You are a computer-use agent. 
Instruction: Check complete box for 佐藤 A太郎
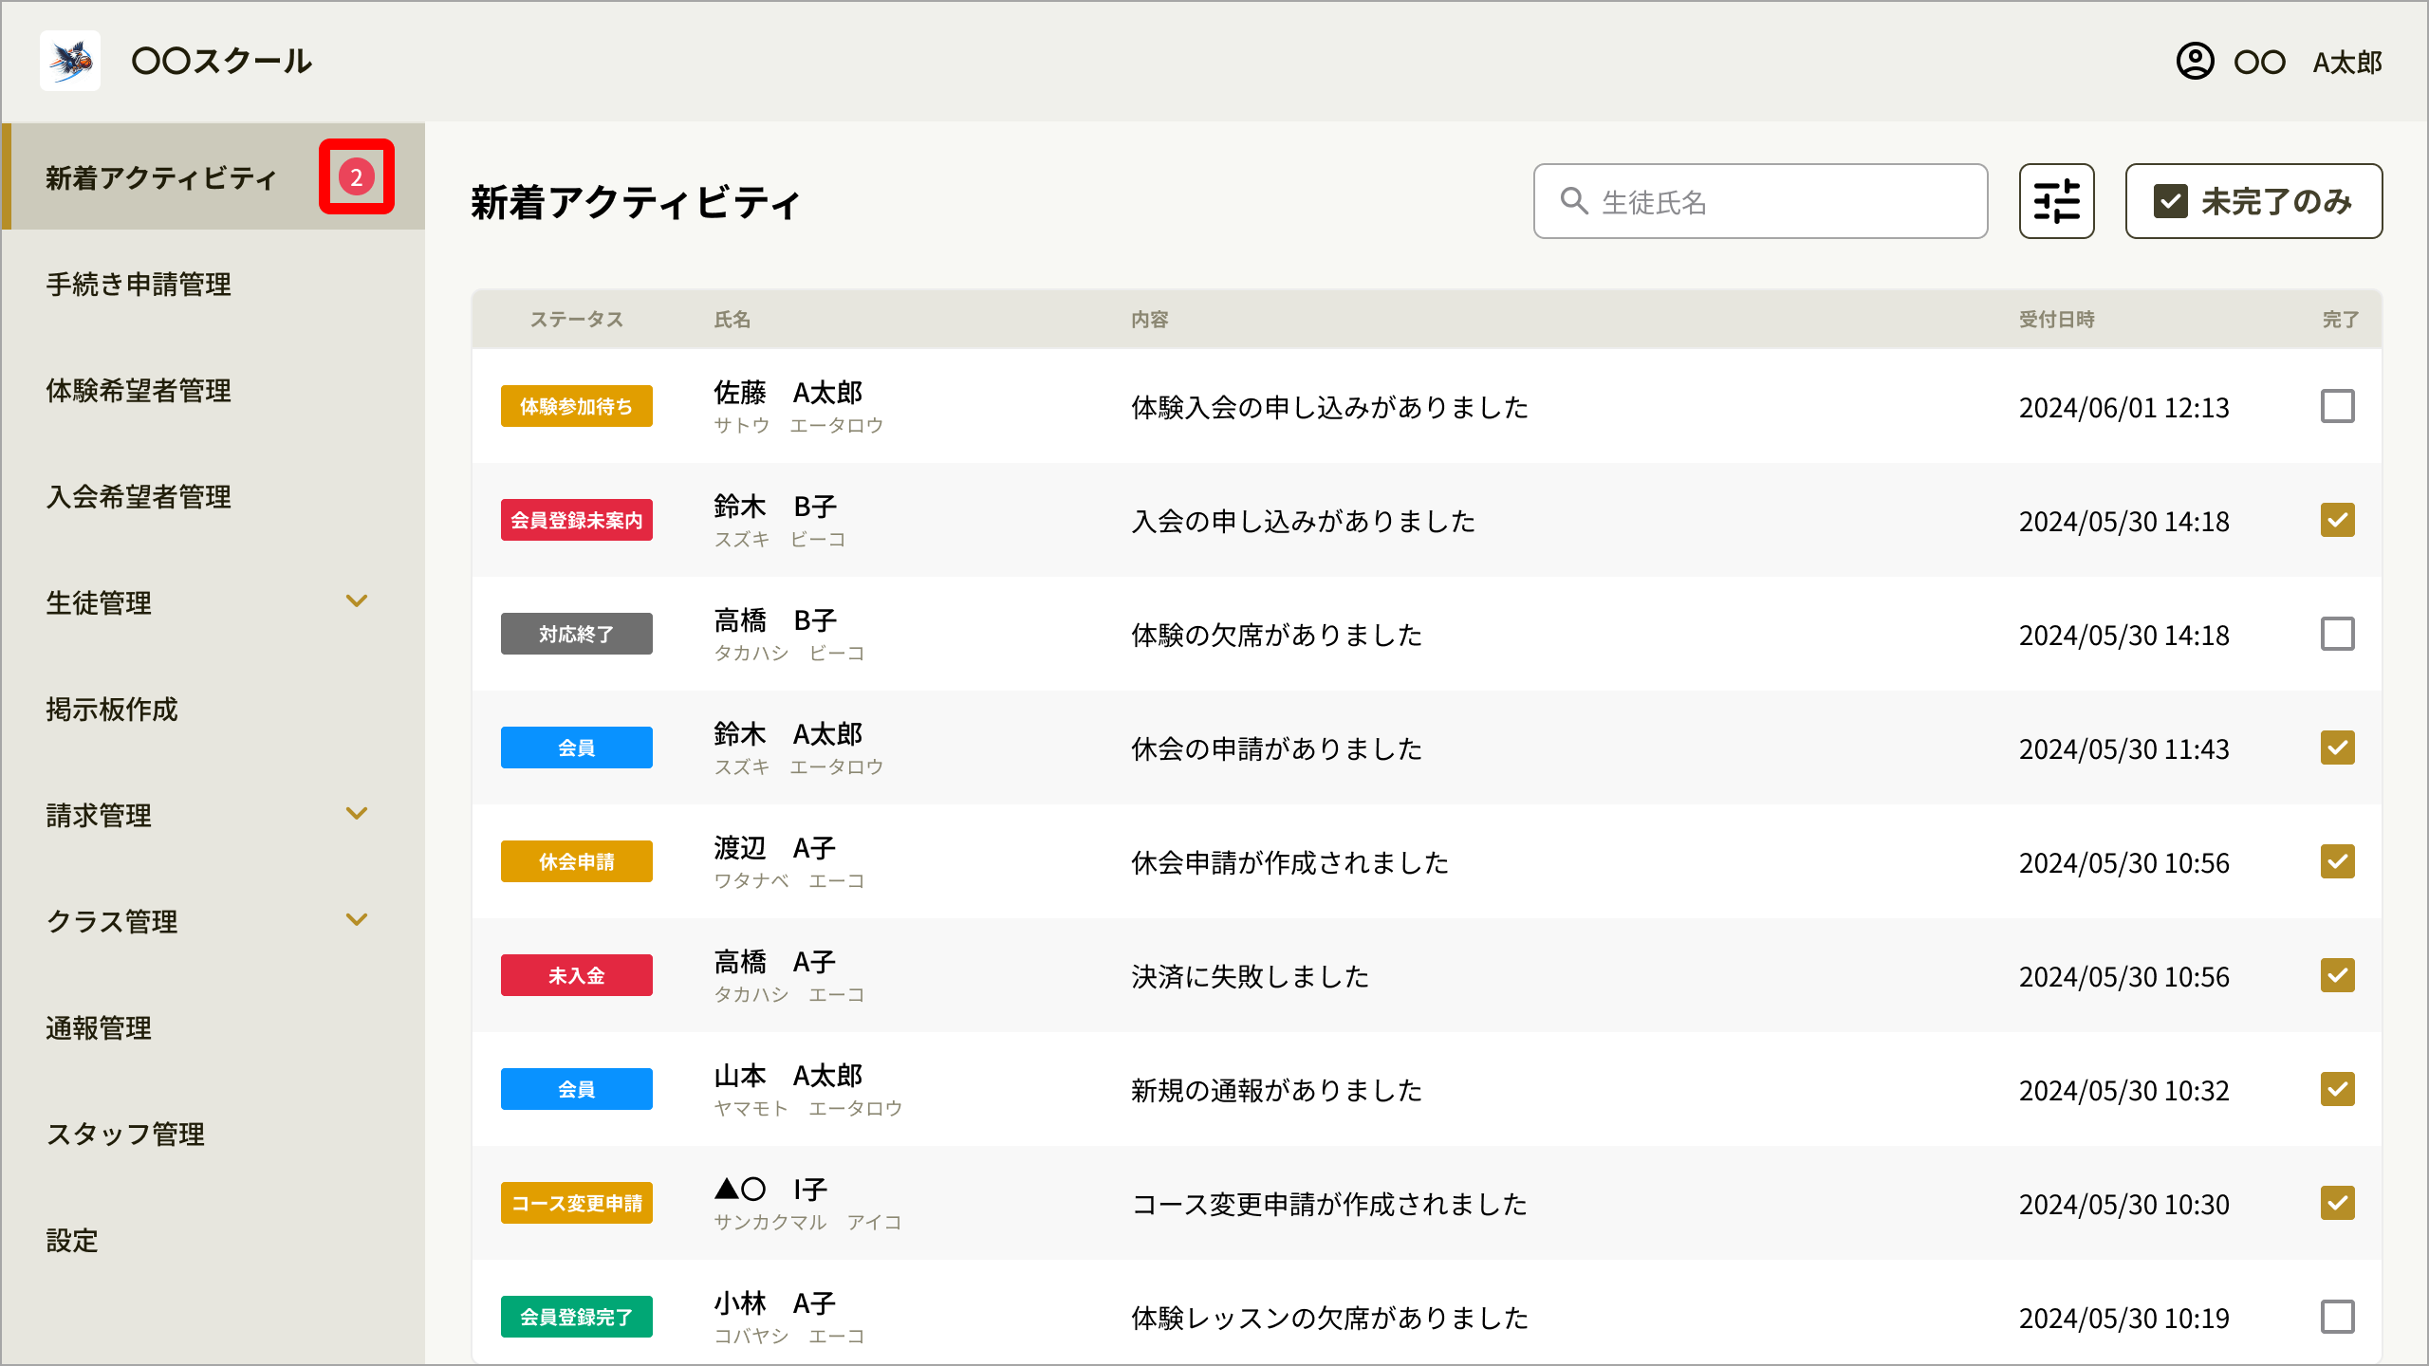[x=2338, y=406]
